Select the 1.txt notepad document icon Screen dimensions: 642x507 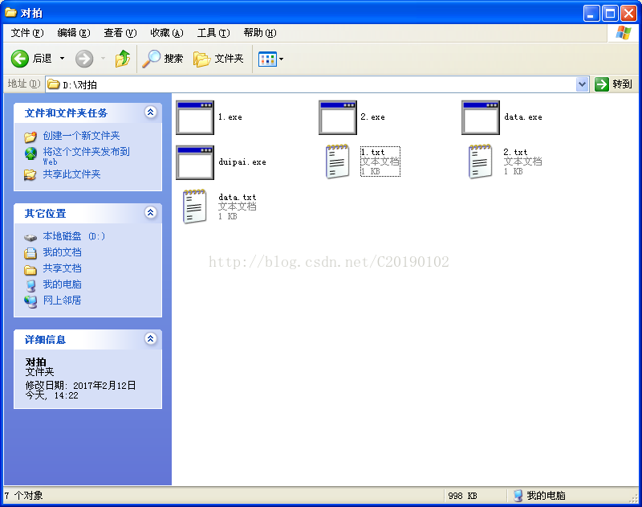(x=338, y=162)
